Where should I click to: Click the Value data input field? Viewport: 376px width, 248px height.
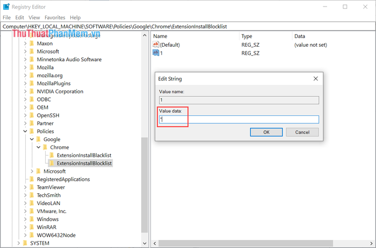click(x=239, y=119)
